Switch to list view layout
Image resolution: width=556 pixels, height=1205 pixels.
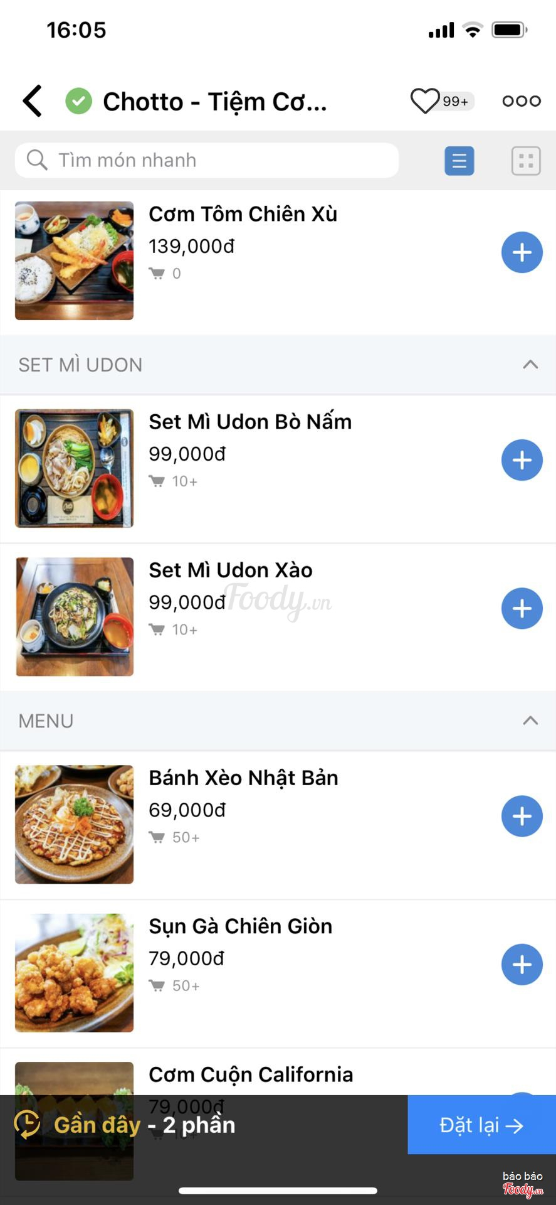[459, 161]
